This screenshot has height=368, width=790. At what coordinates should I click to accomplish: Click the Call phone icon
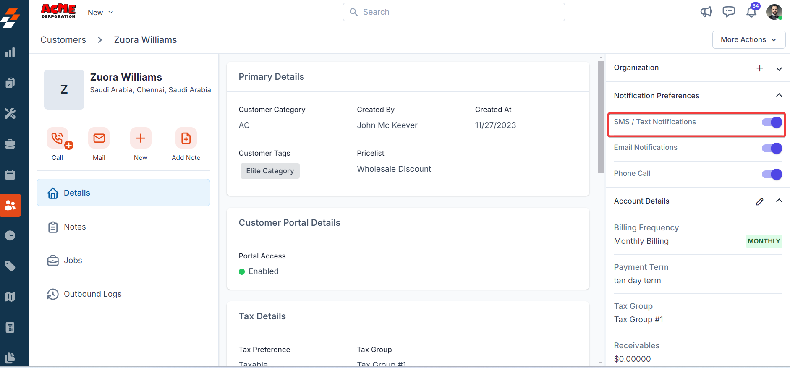tap(58, 138)
